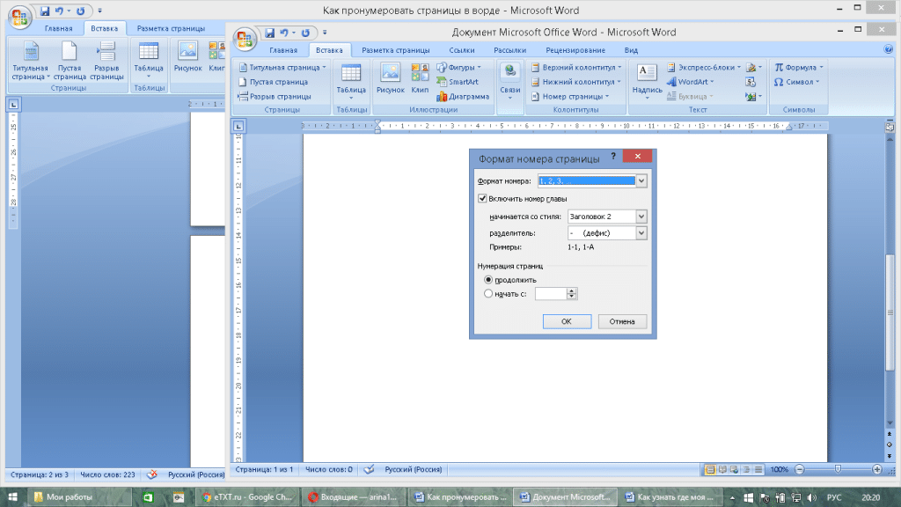Switch to Full Screen Reading view
Image resolution: width=901 pixels, height=507 pixels.
point(722,470)
